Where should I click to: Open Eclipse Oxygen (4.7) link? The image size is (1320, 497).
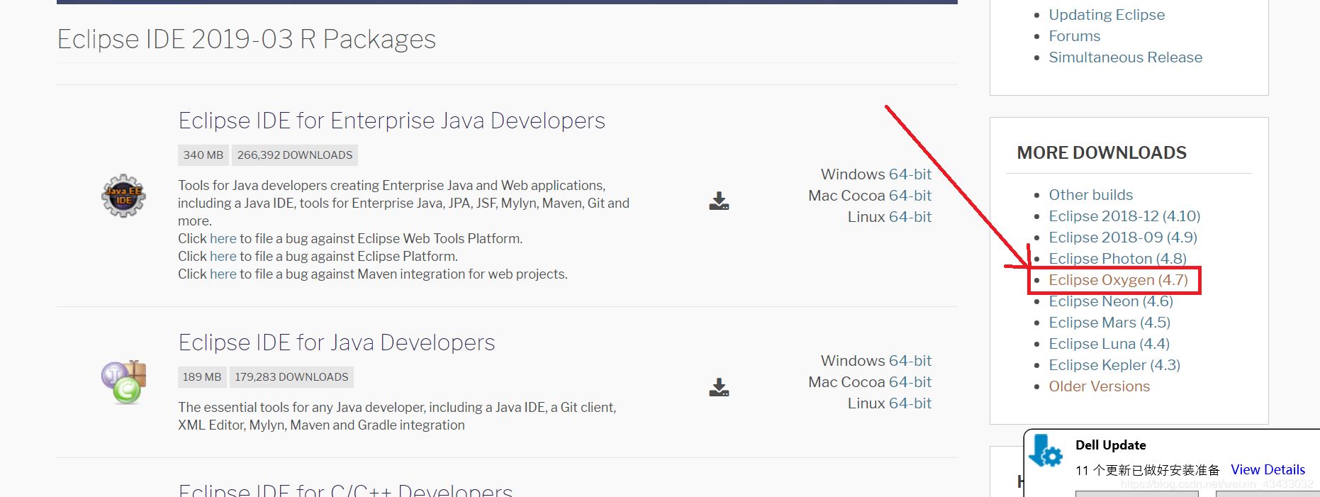[1119, 280]
